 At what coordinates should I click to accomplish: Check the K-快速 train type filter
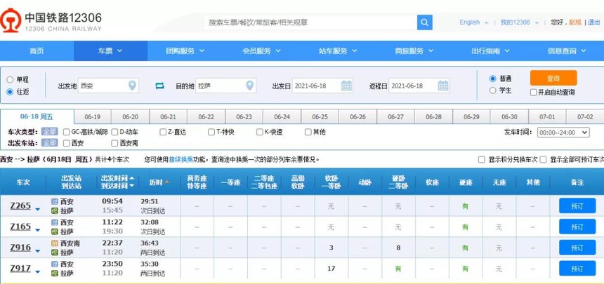coord(260,132)
